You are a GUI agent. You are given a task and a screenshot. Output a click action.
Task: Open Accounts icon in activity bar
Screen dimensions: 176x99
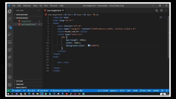tap(10, 77)
